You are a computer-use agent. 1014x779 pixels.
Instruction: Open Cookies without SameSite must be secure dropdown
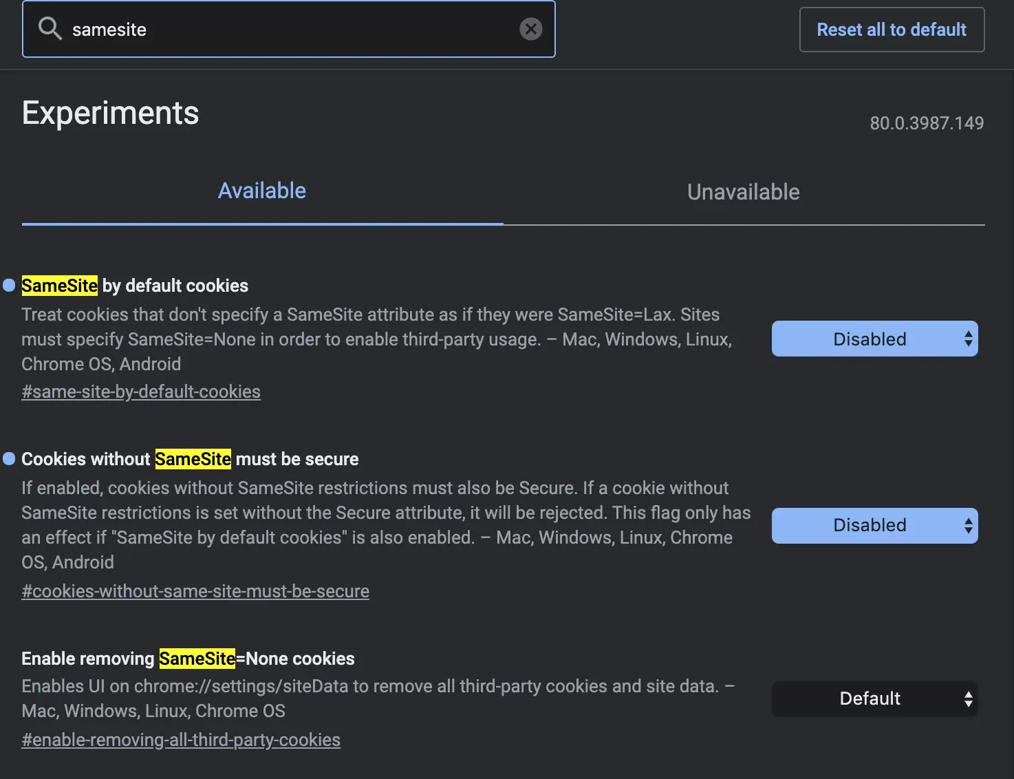874,526
